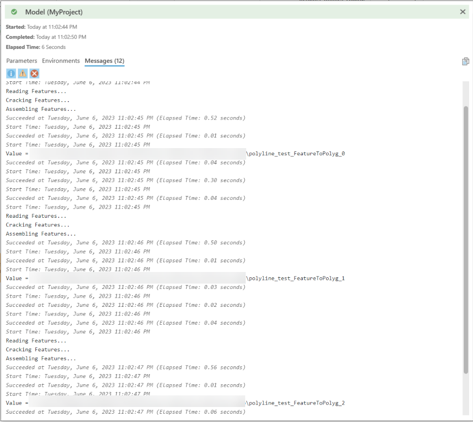Click the copy messages icon above the scrollbar

pyautogui.click(x=465, y=61)
